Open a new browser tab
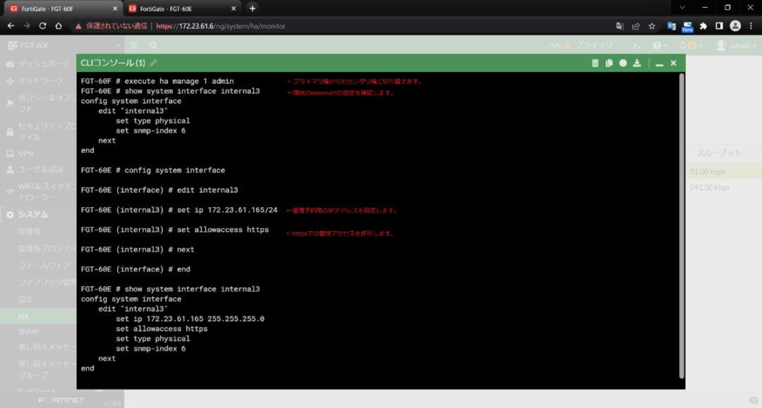This screenshot has height=408, width=762. click(252, 8)
